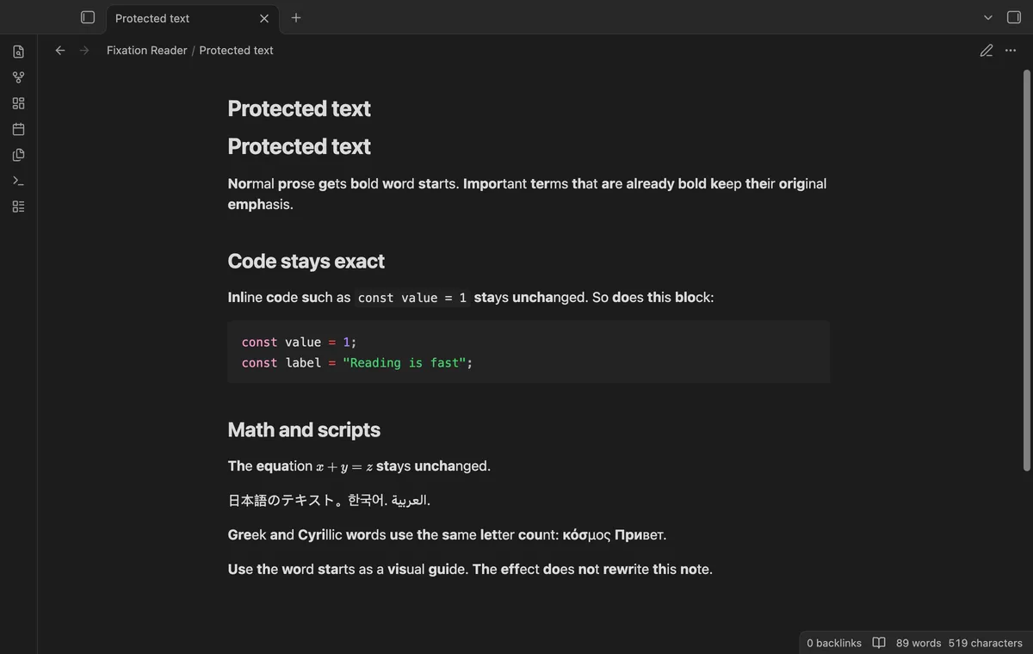1033x654 pixels.
Task: Open the canvas ribbon icon
Action: [18, 103]
